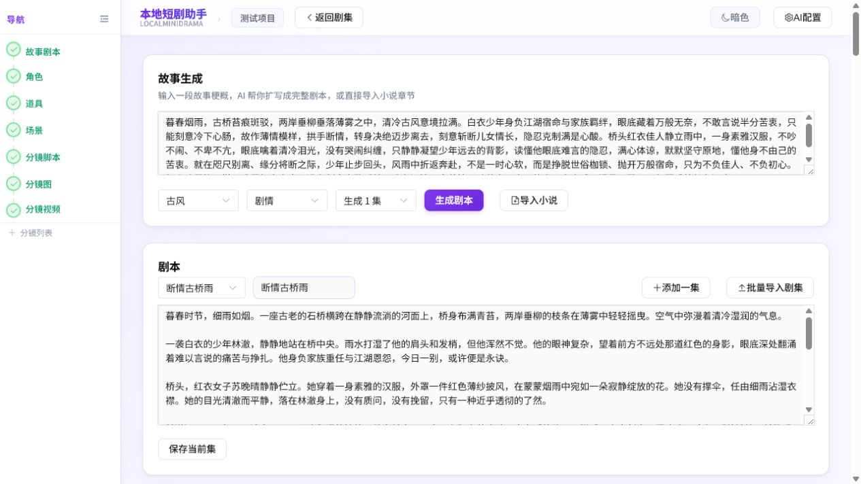Image resolution: width=861 pixels, height=484 pixels.
Task: Navigate to 分镜图
Action: 39,184
